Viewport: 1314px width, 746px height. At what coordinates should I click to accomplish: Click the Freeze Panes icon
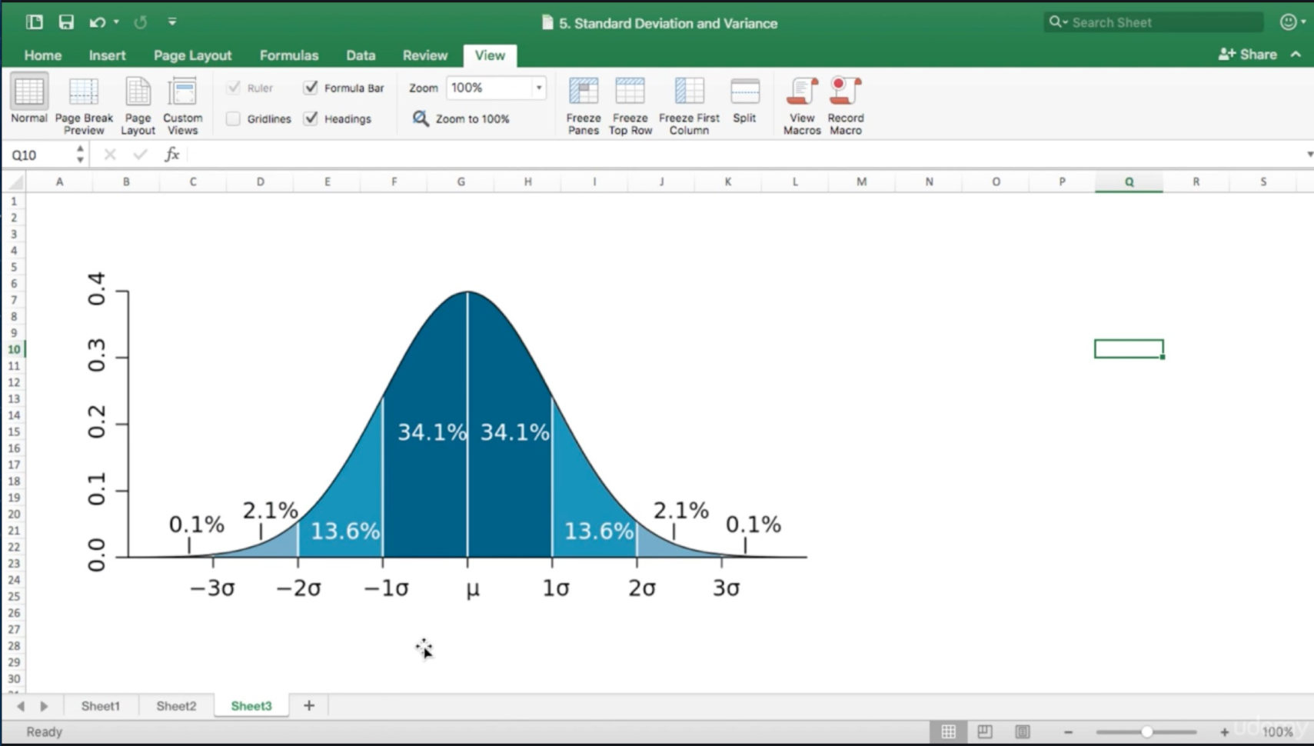583,92
